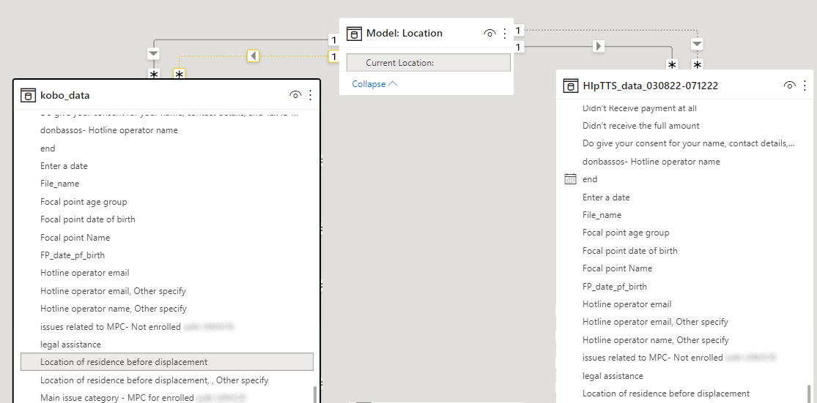Select the solid relationship arrow pointing right toward HlpTTS_data
817x403 pixels.
pos(599,46)
